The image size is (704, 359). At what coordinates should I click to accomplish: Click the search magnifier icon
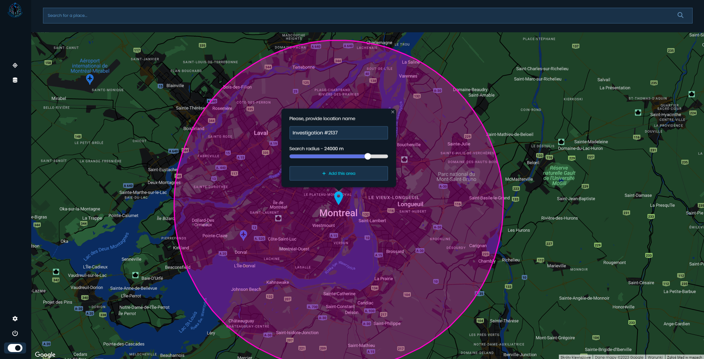(x=680, y=15)
